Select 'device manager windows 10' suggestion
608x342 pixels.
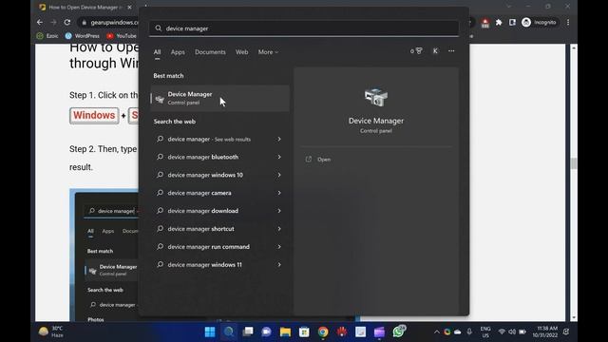coord(219,175)
